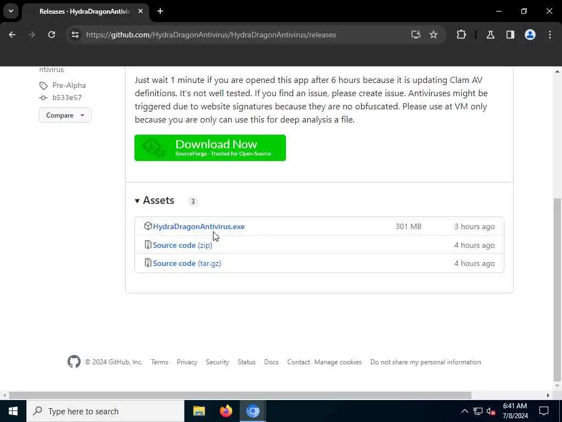Click the vertical scrollbar thumb

click(557, 290)
